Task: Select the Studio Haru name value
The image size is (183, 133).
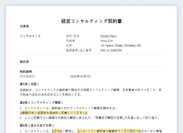Action: [x=108, y=36]
